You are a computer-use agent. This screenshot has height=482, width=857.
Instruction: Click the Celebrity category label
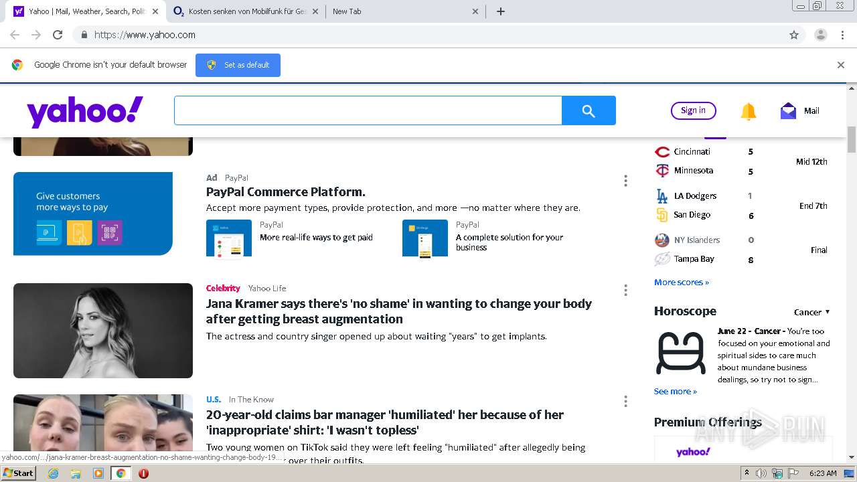tap(223, 289)
